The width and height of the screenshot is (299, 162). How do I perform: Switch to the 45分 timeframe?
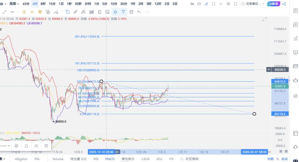[x=26, y=4]
